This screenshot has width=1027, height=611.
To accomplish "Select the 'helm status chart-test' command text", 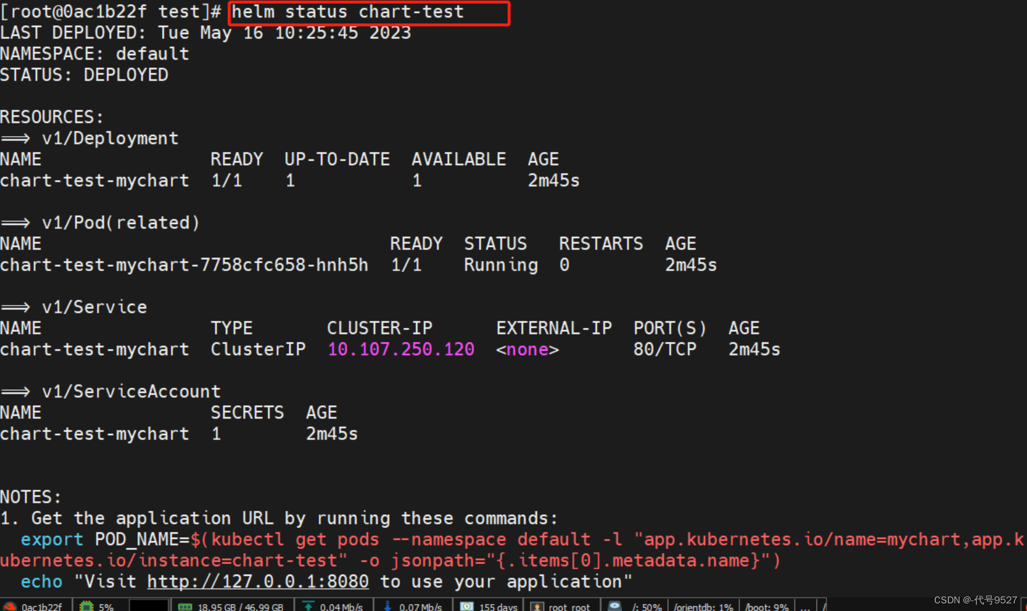I will pos(347,12).
